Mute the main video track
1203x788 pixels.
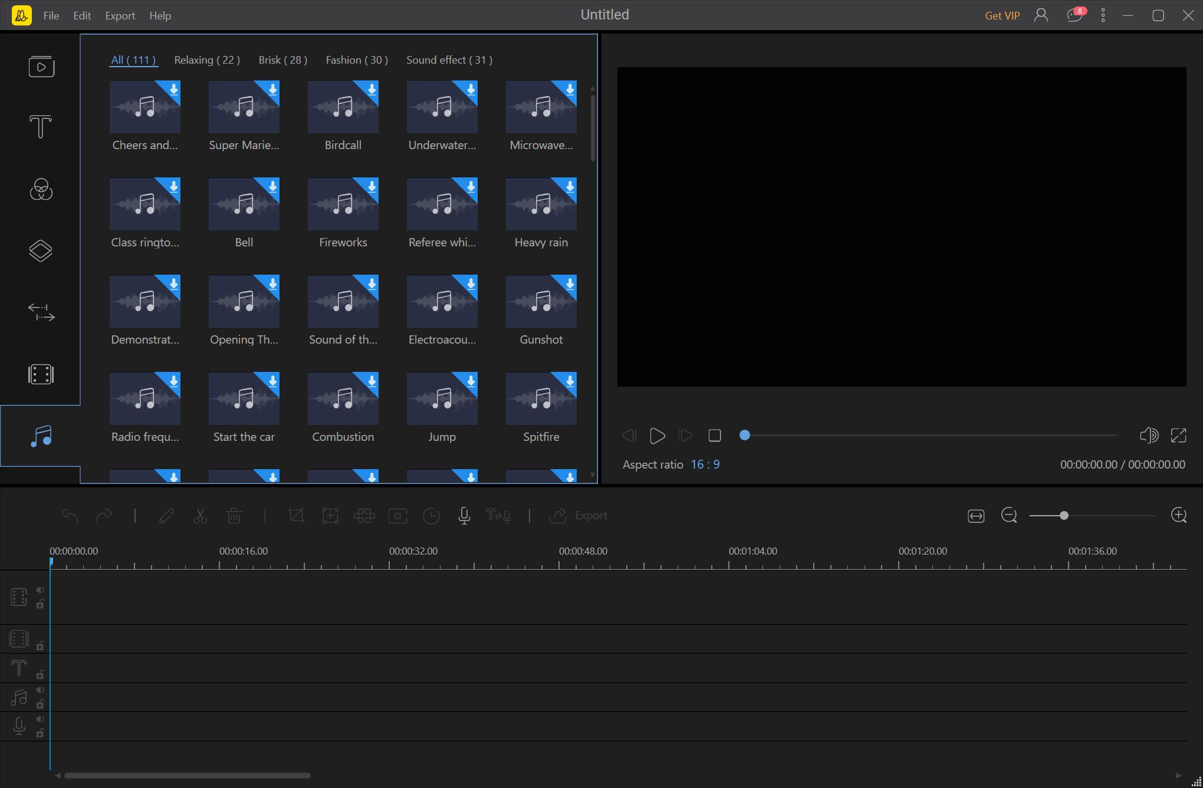coord(40,590)
